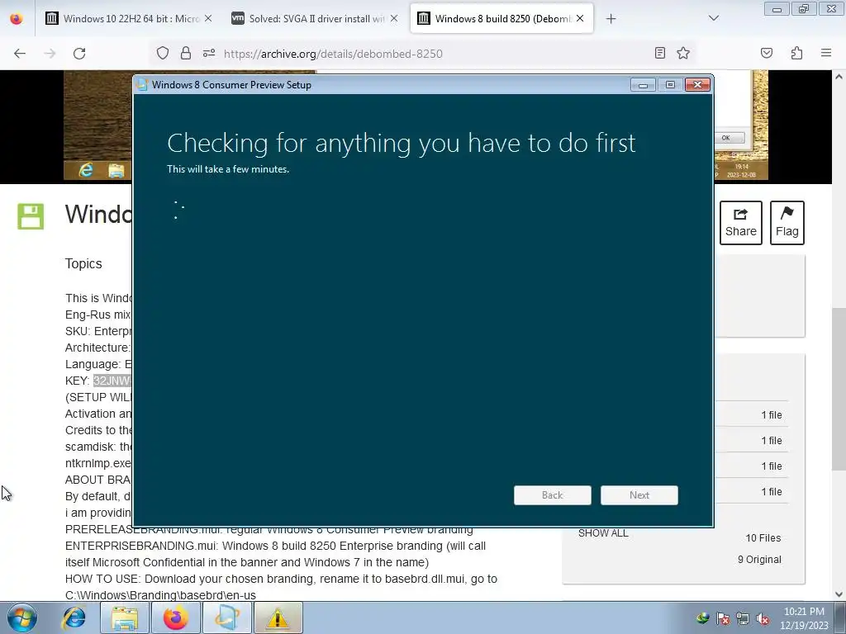Click the highlighted KEY value text

point(112,381)
